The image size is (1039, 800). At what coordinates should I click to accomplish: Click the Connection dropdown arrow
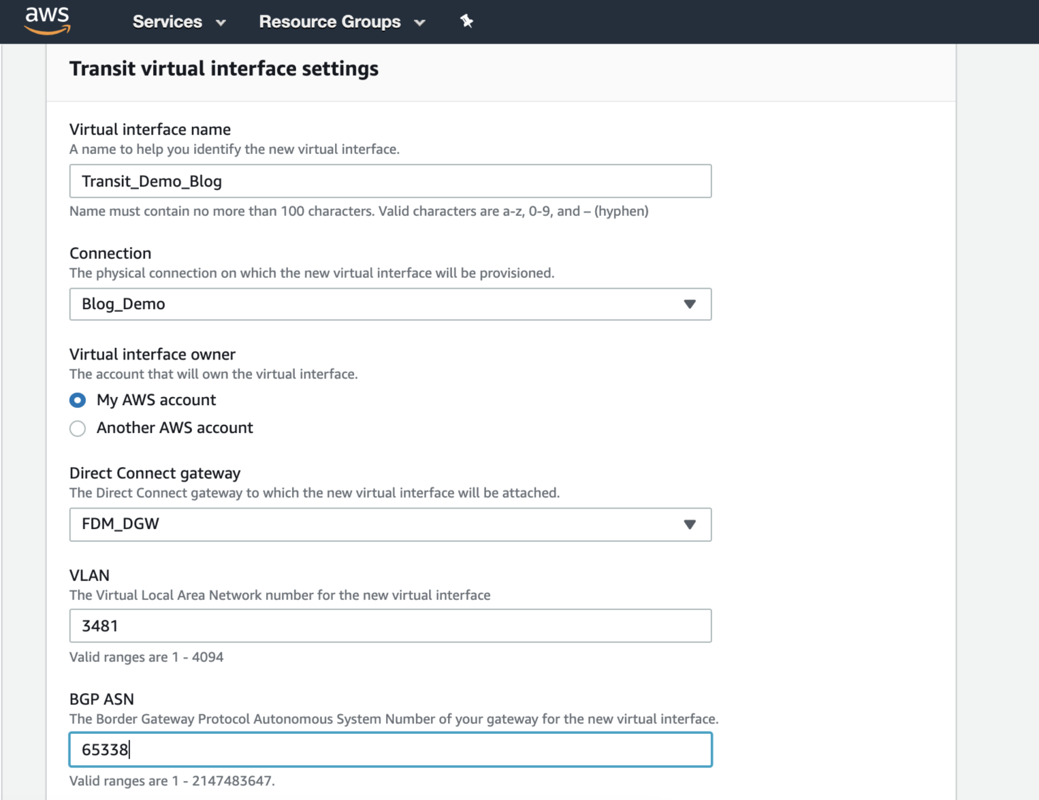(690, 304)
